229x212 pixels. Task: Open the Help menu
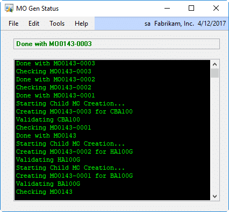tap(81, 24)
